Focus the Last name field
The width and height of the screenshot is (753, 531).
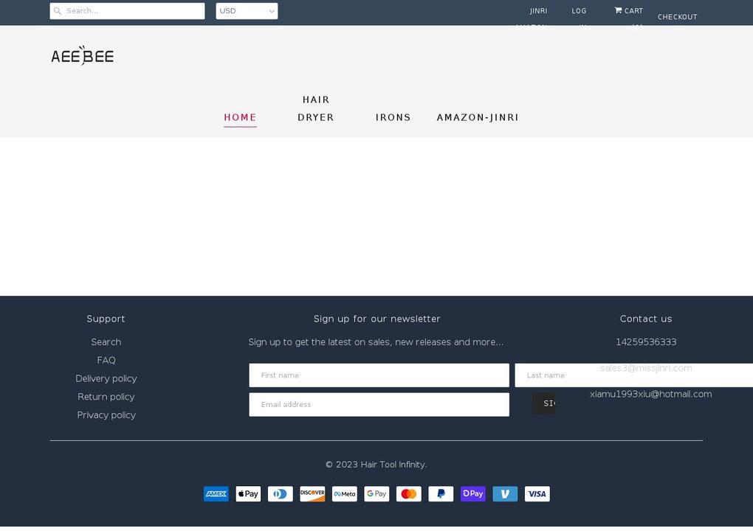(634, 375)
